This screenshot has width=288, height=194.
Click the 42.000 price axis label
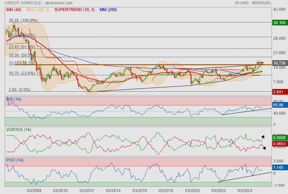coord(279,9)
